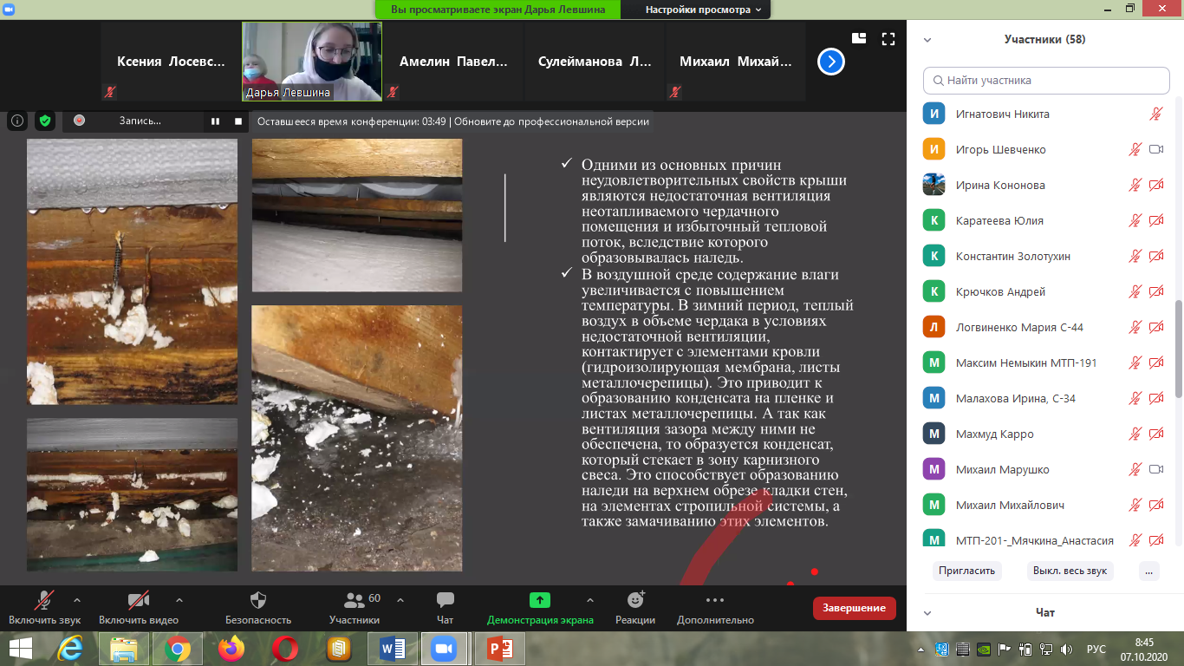Open File Explorer from taskbar

tap(124, 648)
